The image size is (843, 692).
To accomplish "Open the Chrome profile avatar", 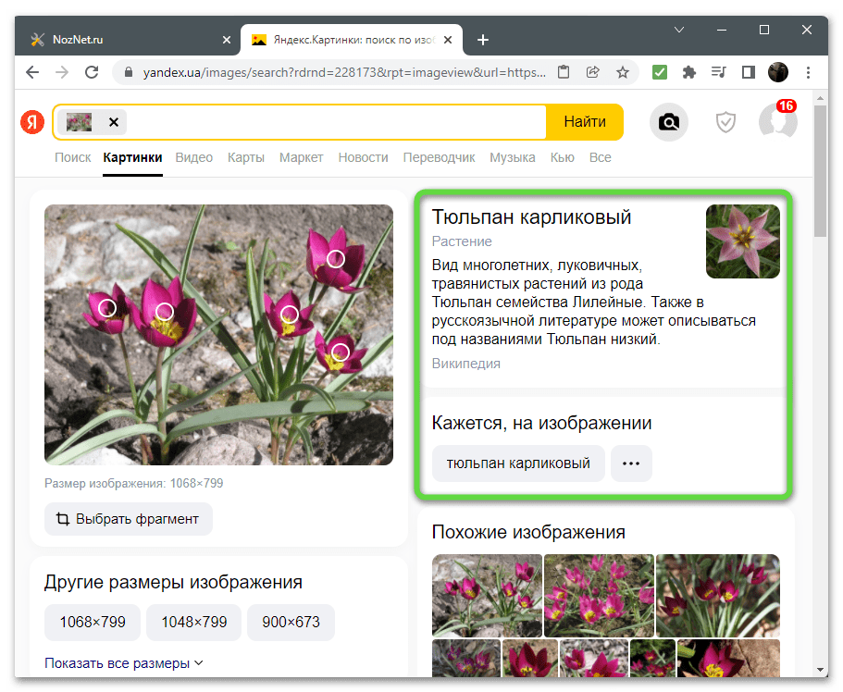I will (x=778, y=72).
